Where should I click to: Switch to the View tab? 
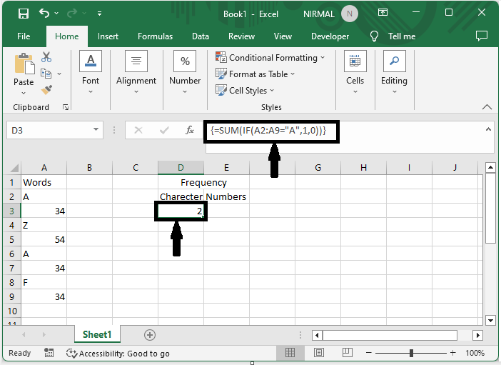pyautogui.click(x=283, y=36)
